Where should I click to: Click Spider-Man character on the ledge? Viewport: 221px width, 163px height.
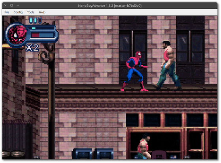click(134, 71)
